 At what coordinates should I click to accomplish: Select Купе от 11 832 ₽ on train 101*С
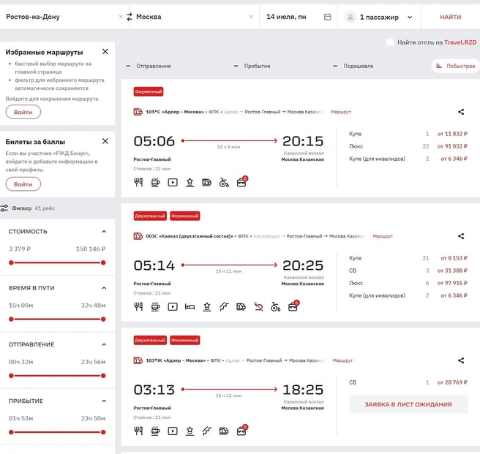click(x=408, y=134)
